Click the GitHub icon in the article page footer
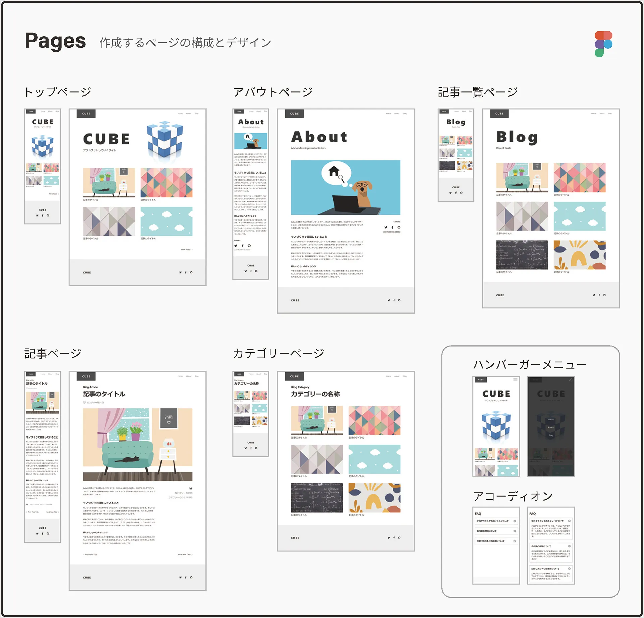Screen dimensions: 644x618 click(x=191, y=578)
